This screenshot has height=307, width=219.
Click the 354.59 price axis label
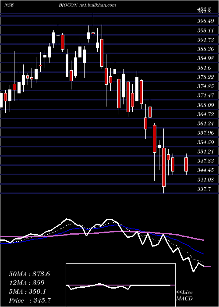pos(205,143)
